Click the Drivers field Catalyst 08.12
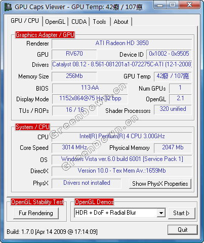The width and height of the screenshot is (204, 243). [122, 65]
